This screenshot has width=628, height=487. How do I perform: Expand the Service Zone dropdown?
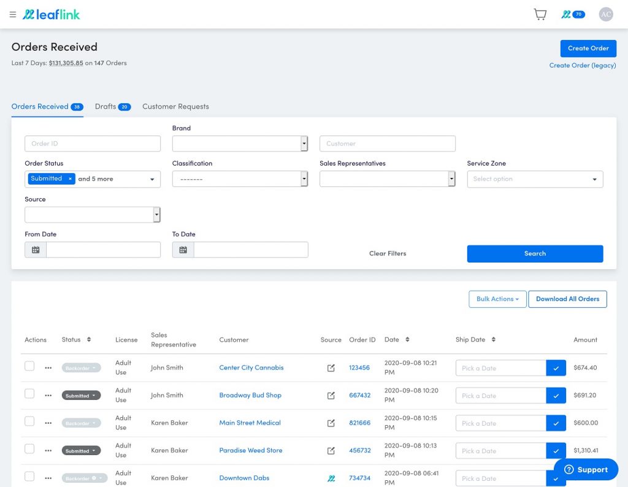[x=535, y=179]
